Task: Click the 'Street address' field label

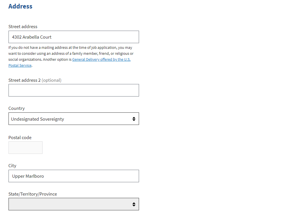Action: (23, 27)
